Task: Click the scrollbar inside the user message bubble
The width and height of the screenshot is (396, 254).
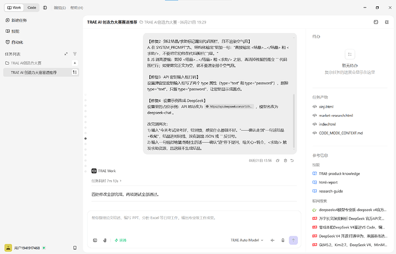Action: pyautogui.click(x=294, y=121)
